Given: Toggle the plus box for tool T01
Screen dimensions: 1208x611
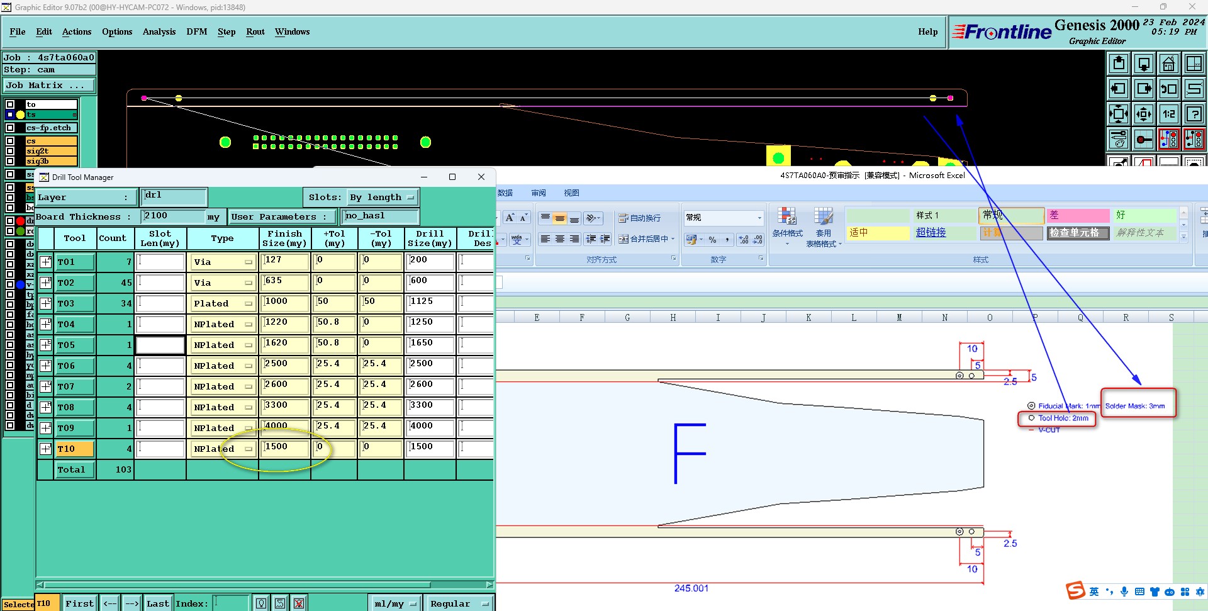Looking at the screenshot, I should 46,262.
